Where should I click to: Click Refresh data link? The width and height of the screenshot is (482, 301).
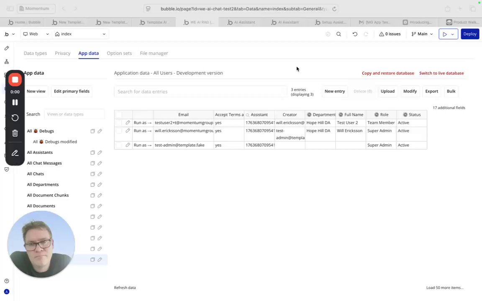(125, 288)
